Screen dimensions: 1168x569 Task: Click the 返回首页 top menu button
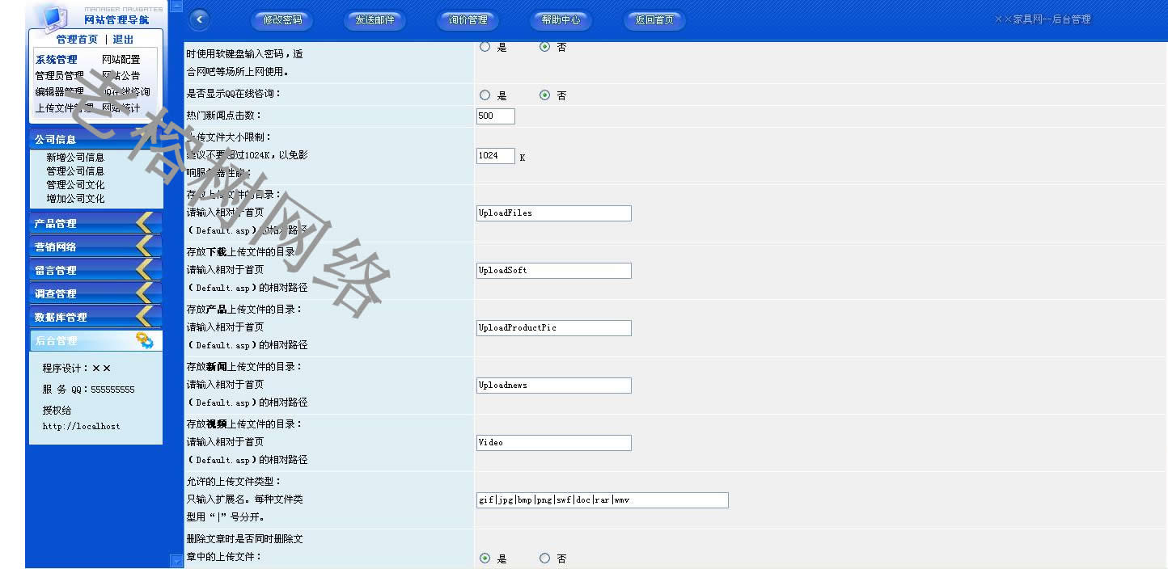click(x=654, y=20)
